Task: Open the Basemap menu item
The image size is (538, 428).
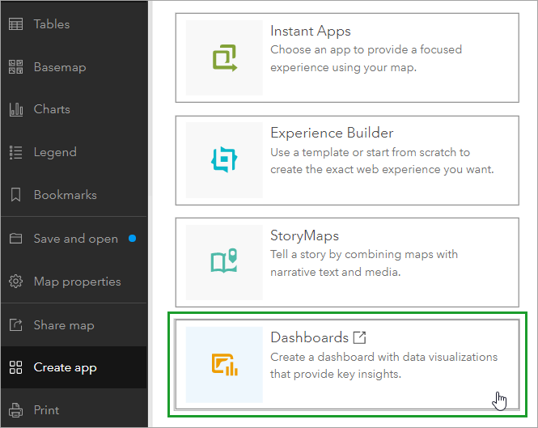Action: (74, 67)
